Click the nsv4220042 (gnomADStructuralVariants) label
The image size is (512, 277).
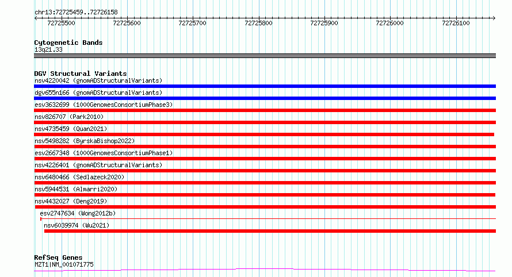[98, 80]
